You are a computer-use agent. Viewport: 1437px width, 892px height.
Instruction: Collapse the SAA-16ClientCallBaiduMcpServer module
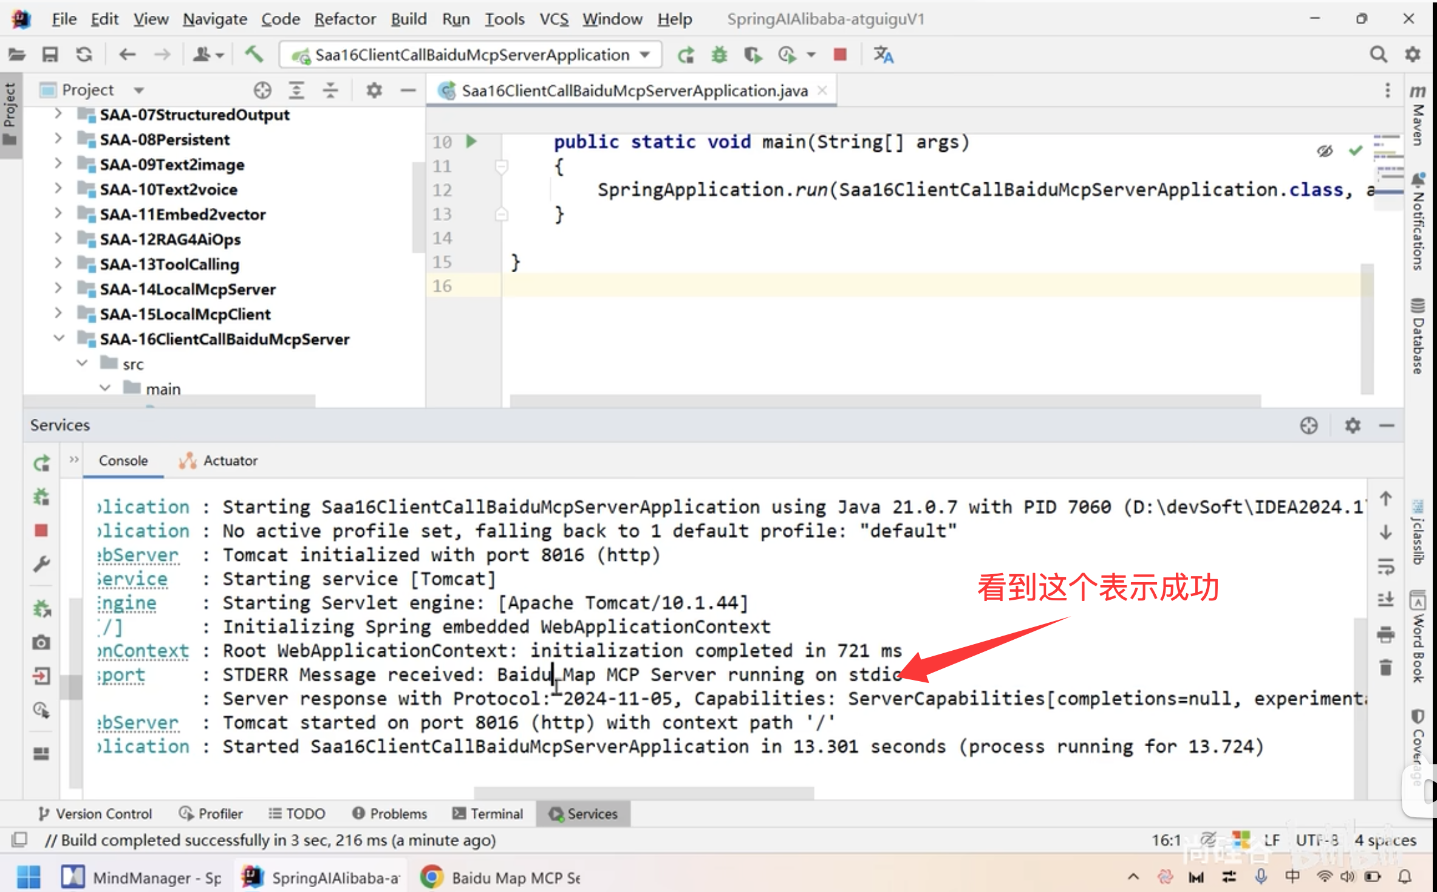tap(58, 339)
